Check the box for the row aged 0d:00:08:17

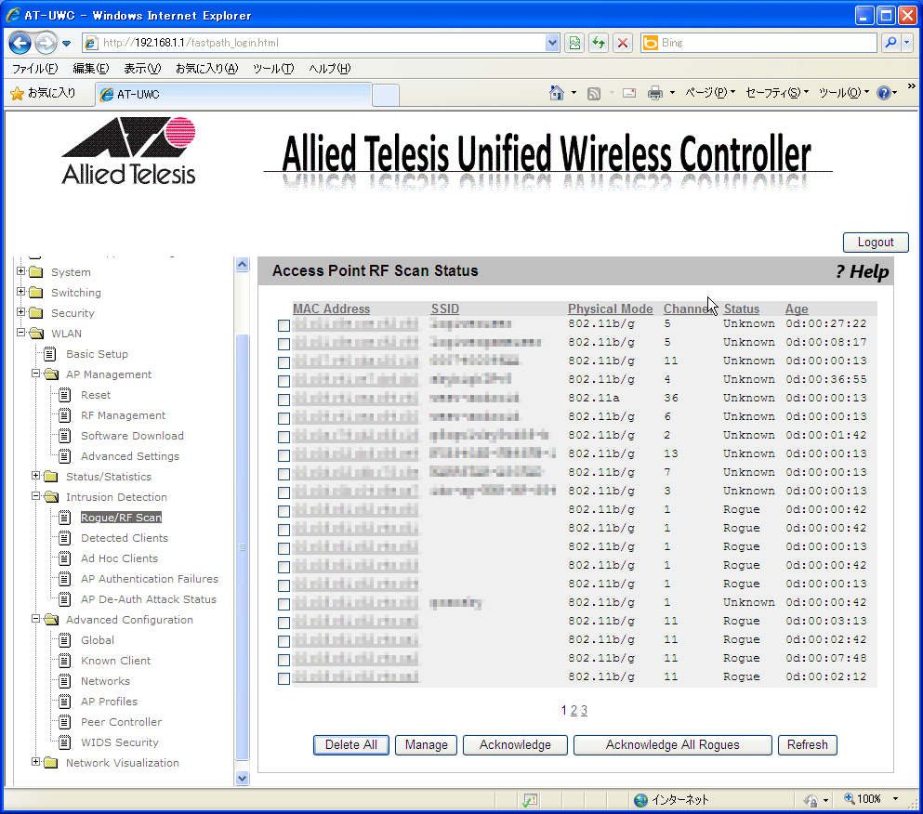click(283, 344)
